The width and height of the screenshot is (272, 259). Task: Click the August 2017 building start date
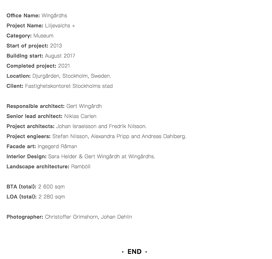click(60, 56)
